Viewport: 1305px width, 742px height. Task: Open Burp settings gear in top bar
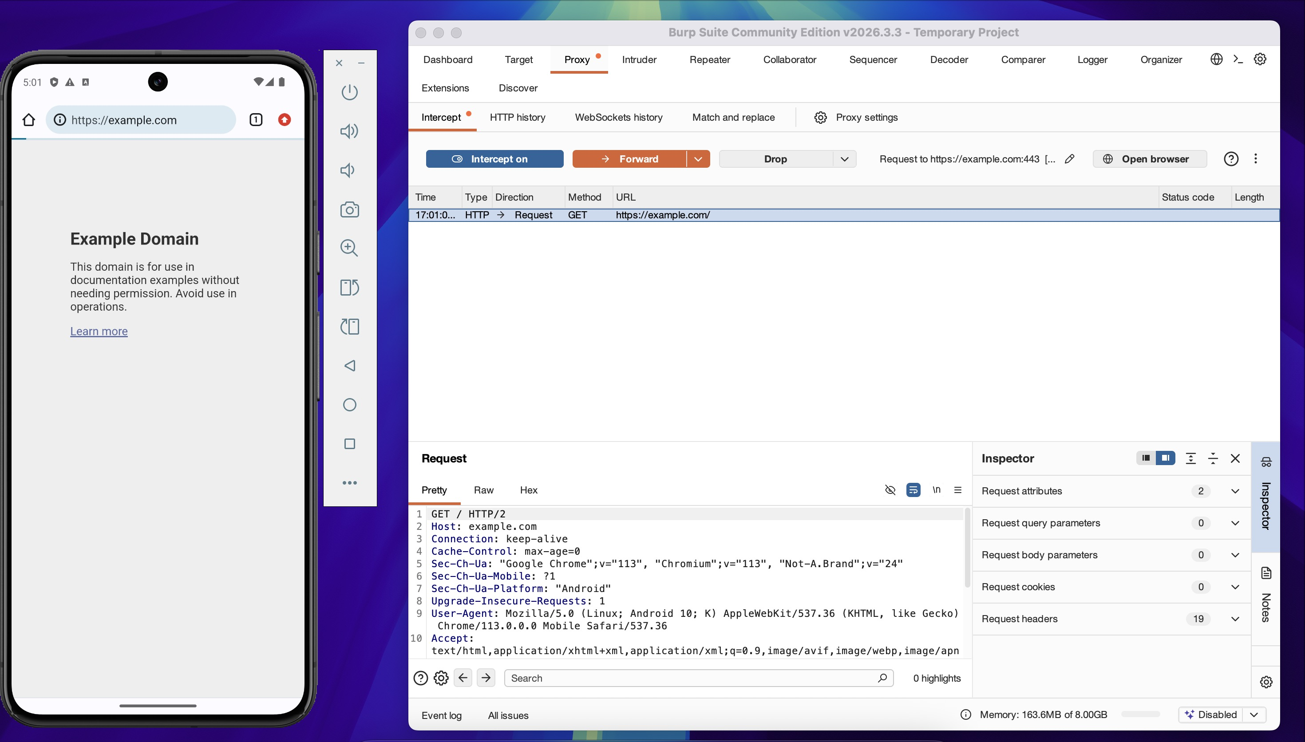(1260, 59)
